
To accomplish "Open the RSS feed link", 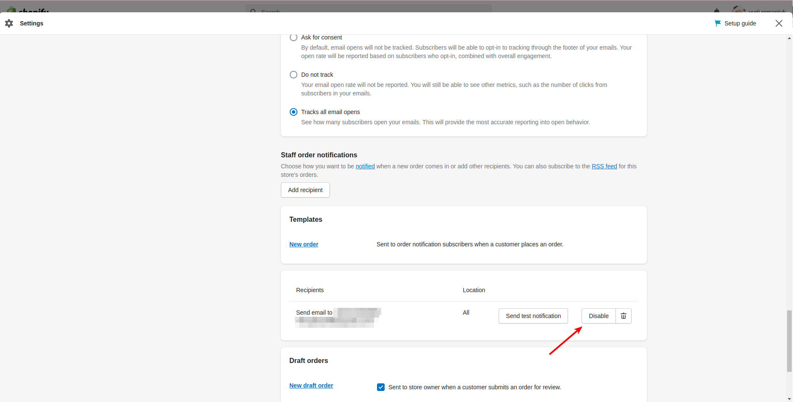I will tap(604, 166).
